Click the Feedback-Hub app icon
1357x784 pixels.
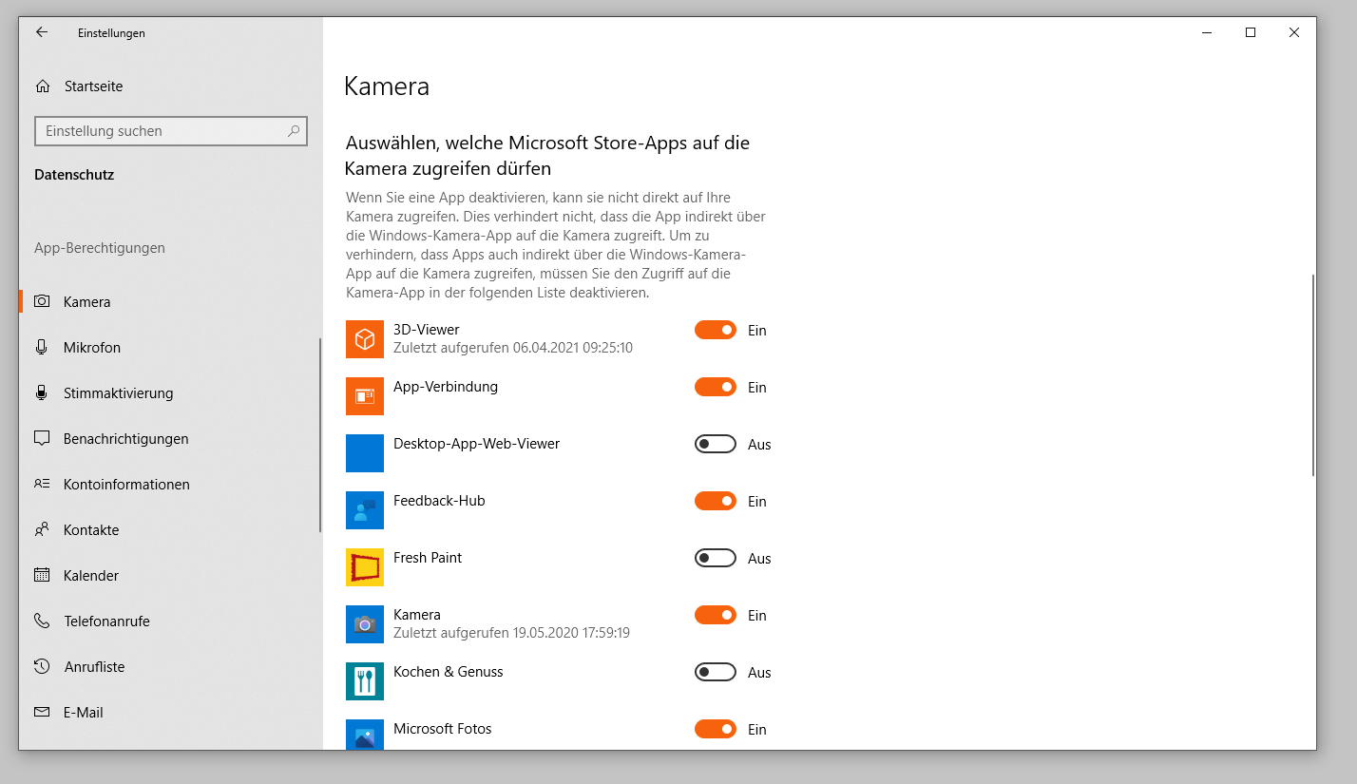[x=365, y=510]
